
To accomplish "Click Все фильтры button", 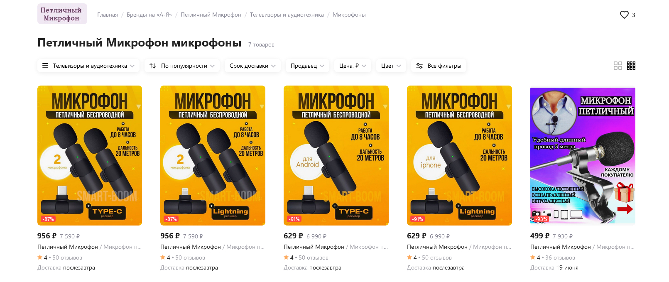I will (x=439, y=66).
